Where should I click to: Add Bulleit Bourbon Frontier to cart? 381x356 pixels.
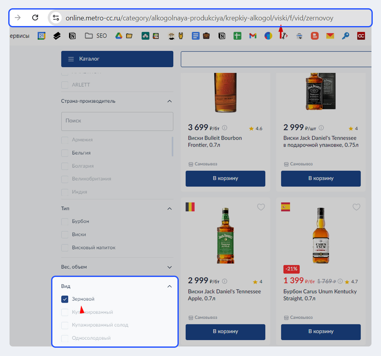coord(225,178)
